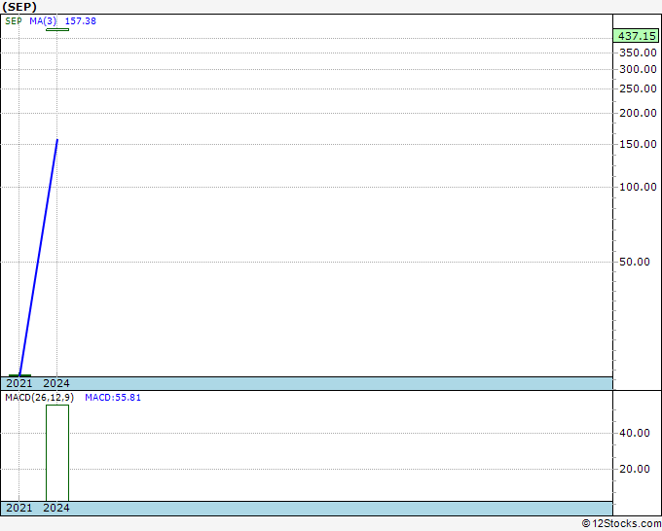Viewport: 662px width, 531px height.
Task: Click the 350.00 price axis label
Action: pyautogui.click(x=638, y=53)
